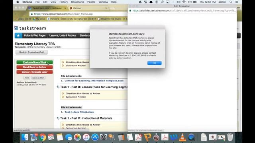The width and height of the screenshot is (255, 143).
Task: Click the Google Drive menu bar icon
Action: pos(140,2)
